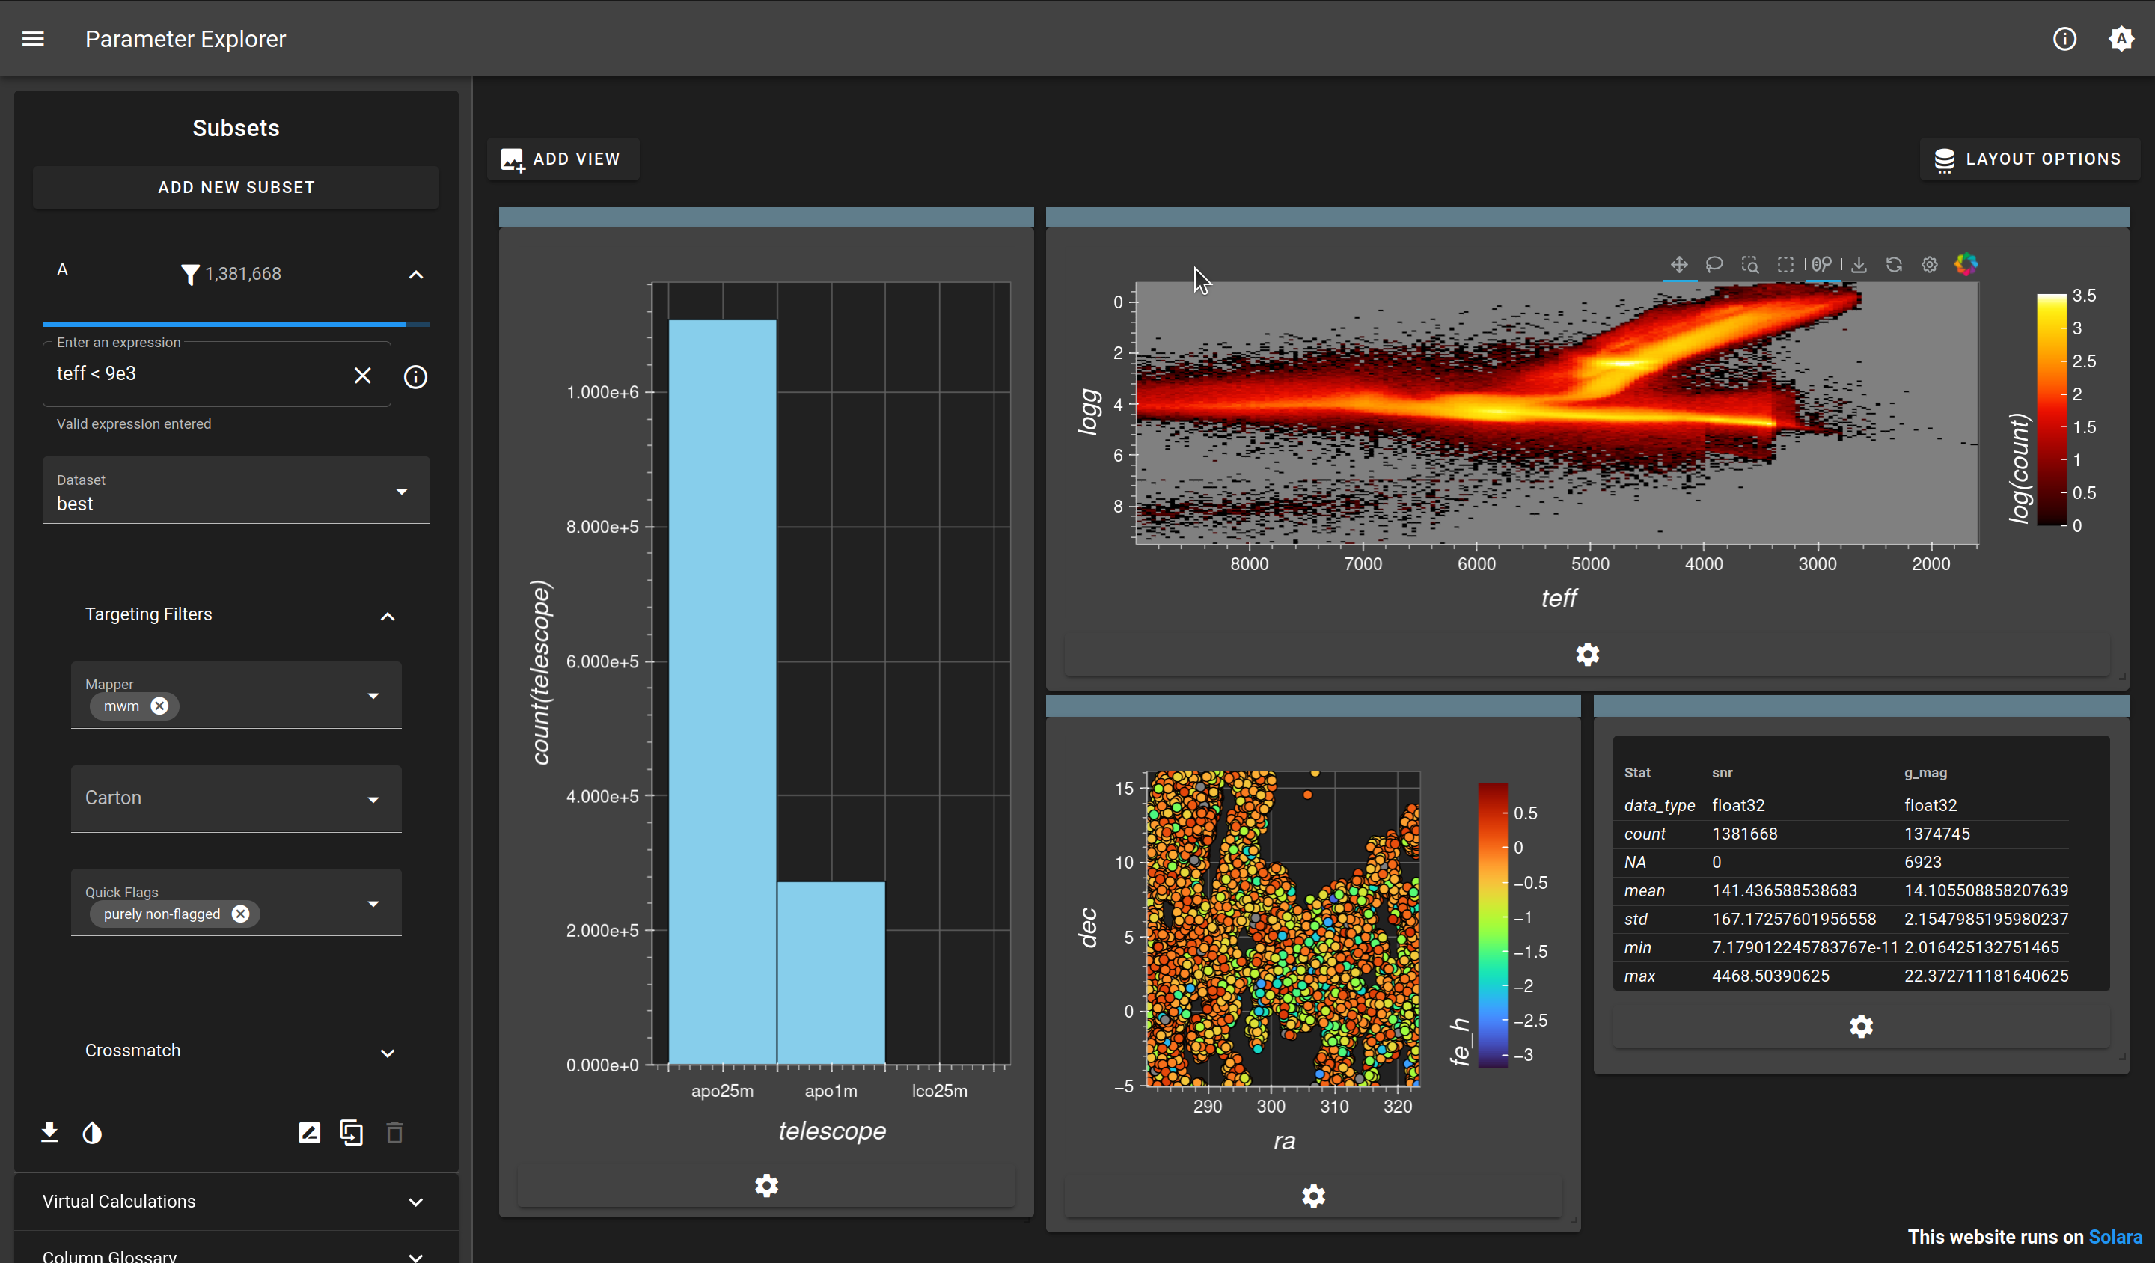This screenshot has width=2155, height=1263.
Task: Collapse subset A panel chevron
Action: 415,275
